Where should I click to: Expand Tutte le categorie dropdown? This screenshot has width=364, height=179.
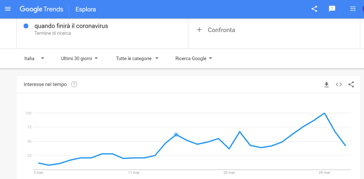[137, 59]
